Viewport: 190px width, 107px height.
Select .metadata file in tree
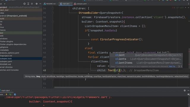(x=21, y=50)
